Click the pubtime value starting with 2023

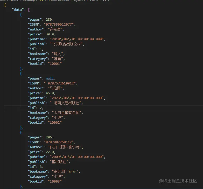(x=77, y=98)
